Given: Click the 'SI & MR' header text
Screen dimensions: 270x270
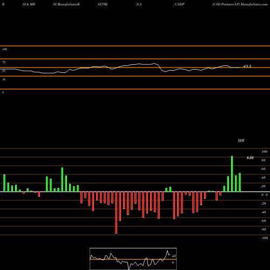Looking at the screenshot, I should pos(29,4).
